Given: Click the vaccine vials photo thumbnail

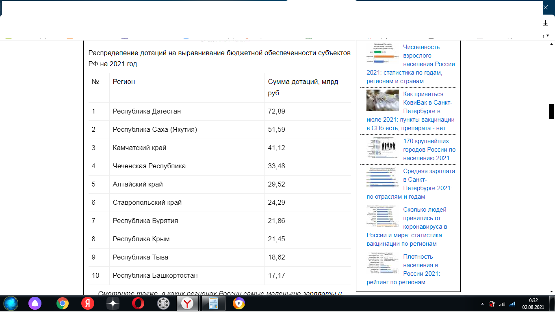Looking at the screenshot, I should tap(383, 100).
